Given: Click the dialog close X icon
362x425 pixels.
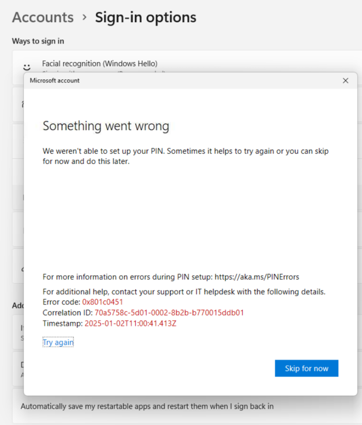Looking at the screenshot, I should [x=346, y=81].
